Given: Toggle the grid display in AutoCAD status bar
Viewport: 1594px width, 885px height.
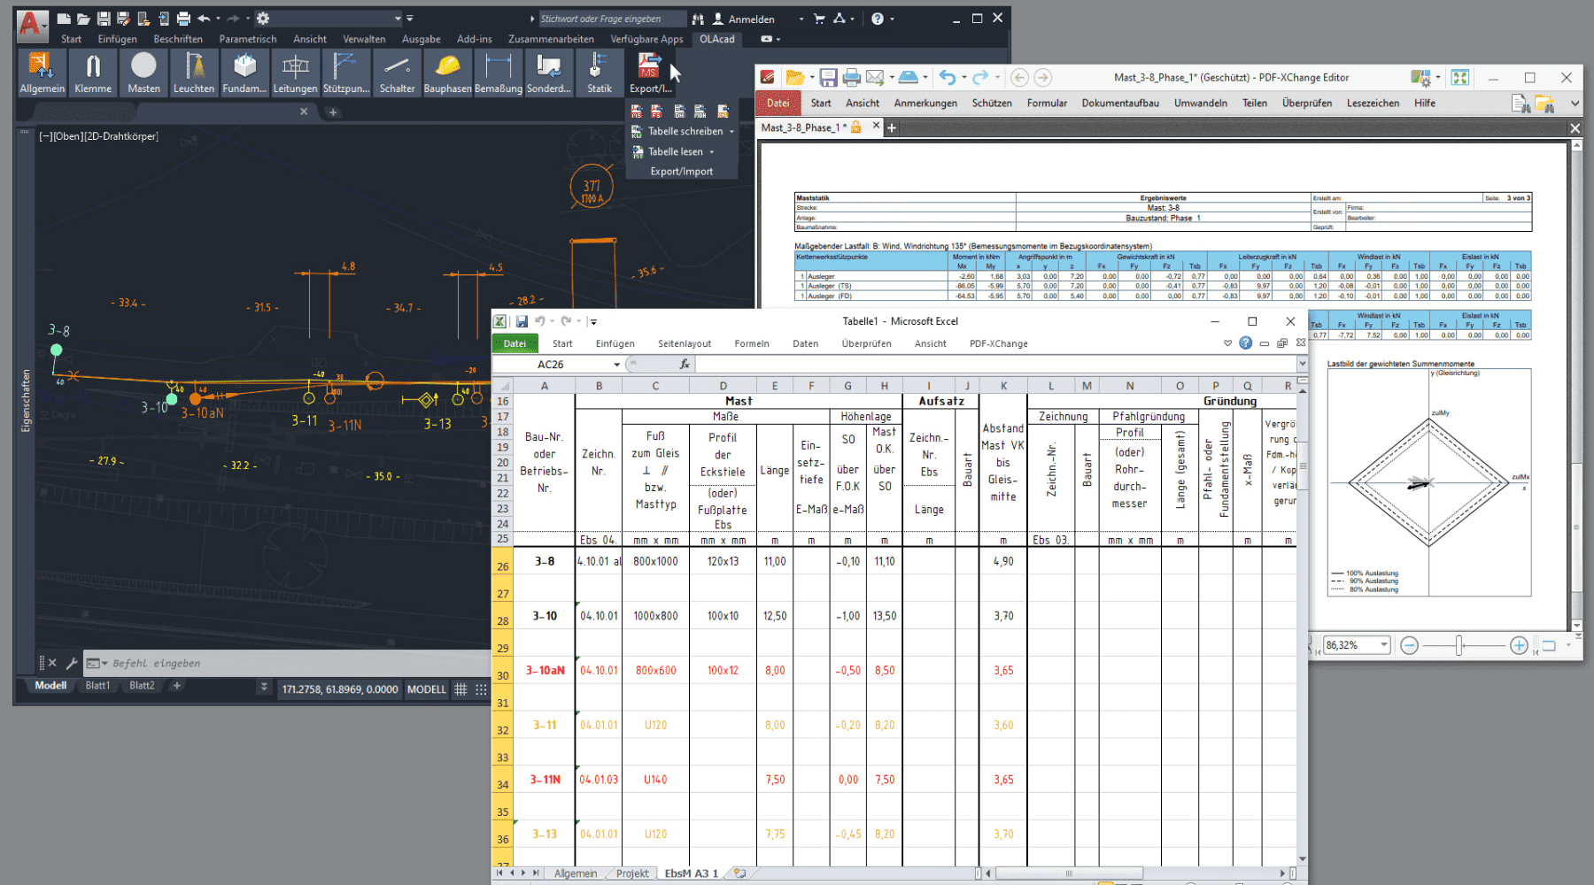Looking at the screenshot, I should click(460, 689).
